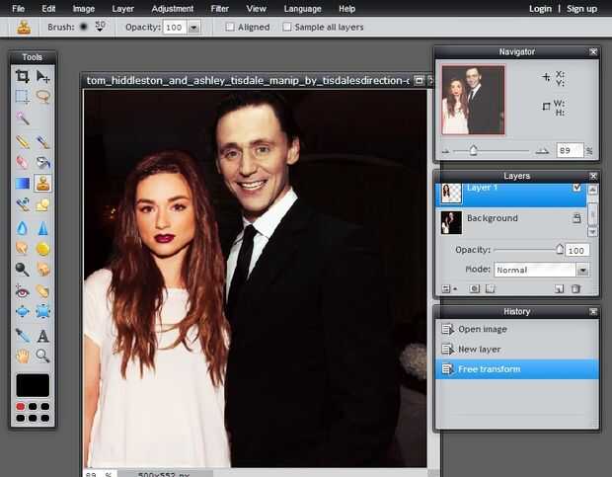This screenshot has height=477, width=612.
Task: Click the foreground black color swatch
Action: coord(33,384)
